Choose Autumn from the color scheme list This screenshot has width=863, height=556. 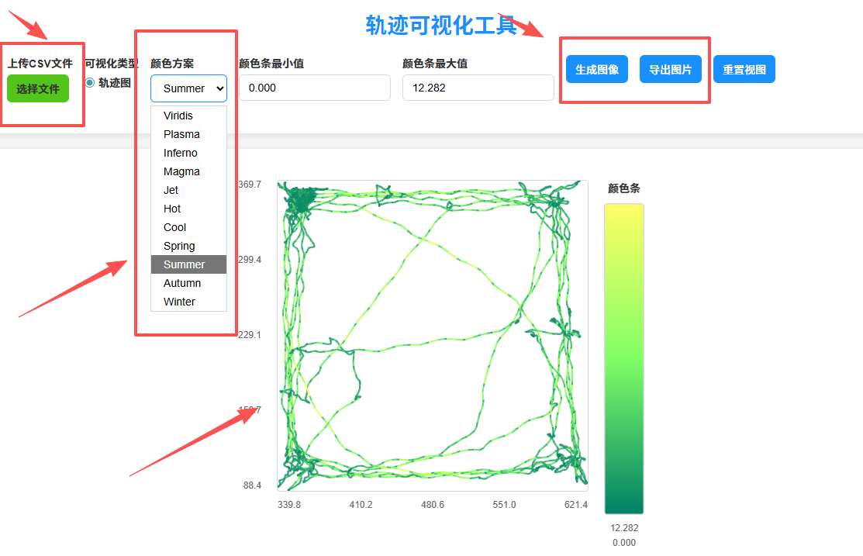click(x=182, y=283)
